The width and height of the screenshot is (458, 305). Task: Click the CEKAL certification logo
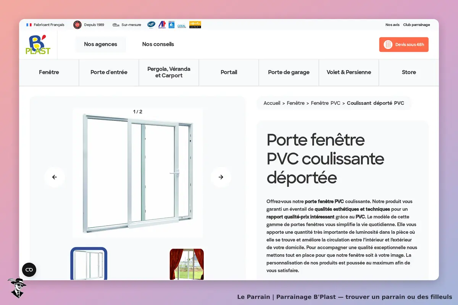[x=182, y=26]
